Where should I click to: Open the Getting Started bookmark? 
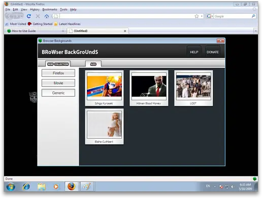pos(40,24)
